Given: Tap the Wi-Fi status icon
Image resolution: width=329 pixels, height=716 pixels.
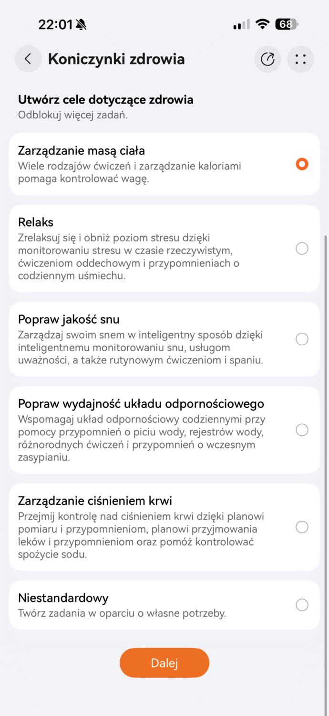Looking at the screenshot, I should (x=262, y=24).
